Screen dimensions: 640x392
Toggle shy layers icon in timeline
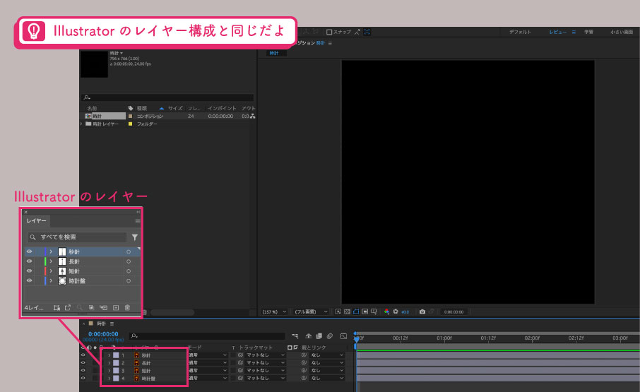click(x=309, y=336)
